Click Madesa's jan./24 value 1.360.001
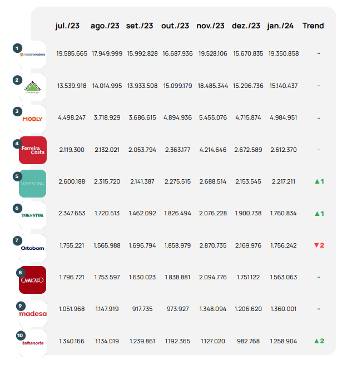The width and height of the screenshot is (347, 365). click(284, 309)
